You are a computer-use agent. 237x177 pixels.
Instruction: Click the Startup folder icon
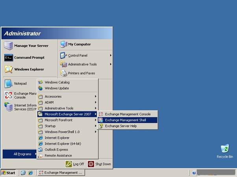coord(41,126)
